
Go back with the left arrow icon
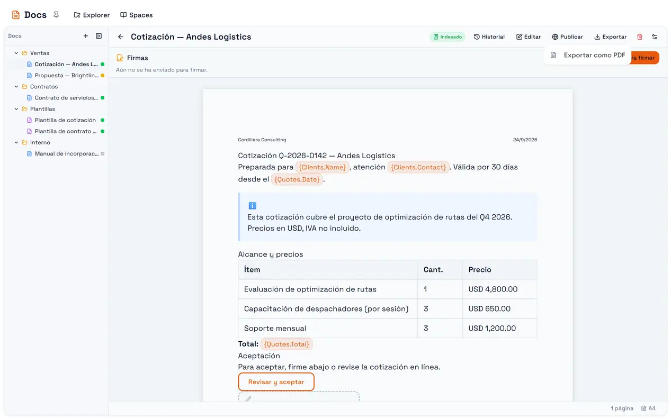click(x=121, y=37)
